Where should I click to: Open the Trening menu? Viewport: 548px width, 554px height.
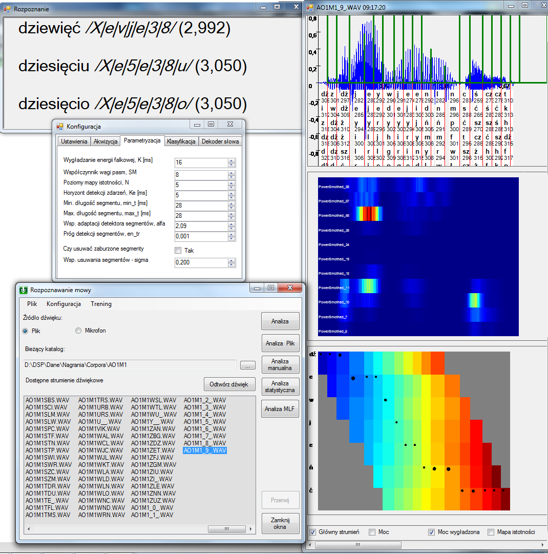click(x=101, y=304)
